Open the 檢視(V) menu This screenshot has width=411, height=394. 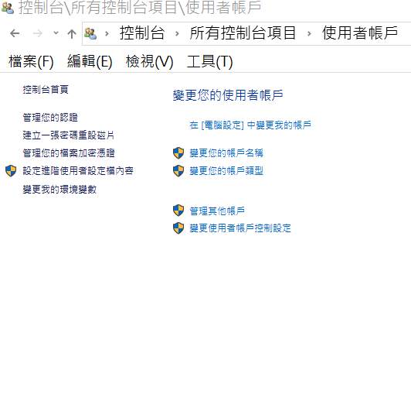(149, 62)
